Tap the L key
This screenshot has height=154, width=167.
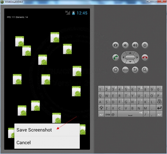[153, 101]
